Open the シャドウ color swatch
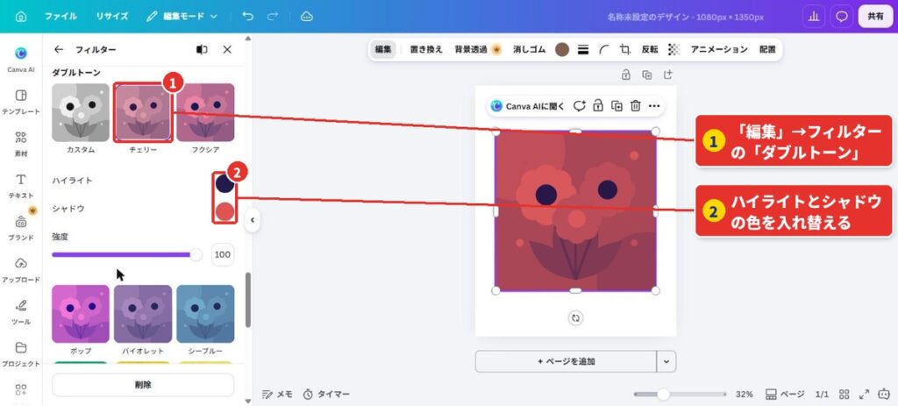The image size is (898, 406). pos(224,211)
